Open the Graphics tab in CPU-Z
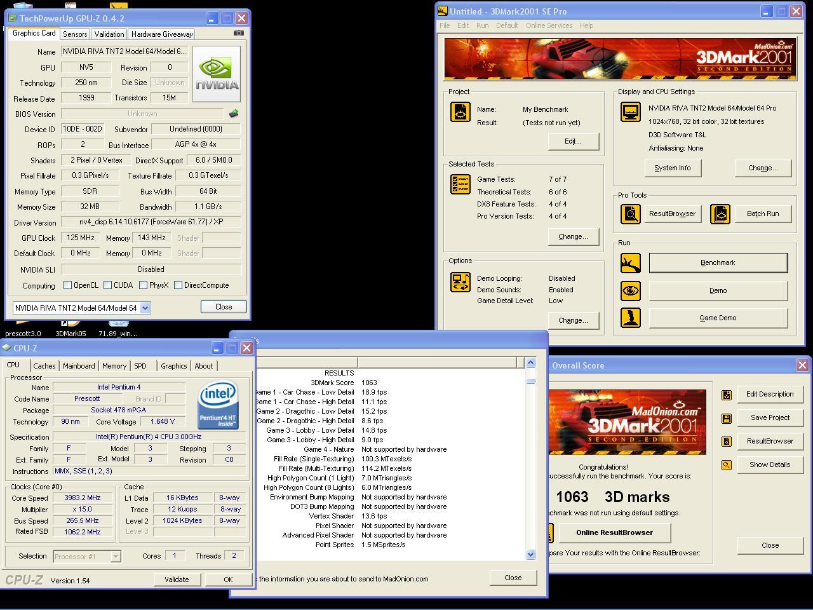This screenshot has width=813, height=610. point(173,366)
